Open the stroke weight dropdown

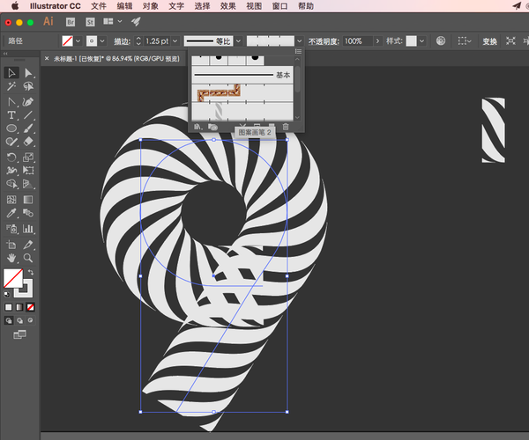click(175, 41)
